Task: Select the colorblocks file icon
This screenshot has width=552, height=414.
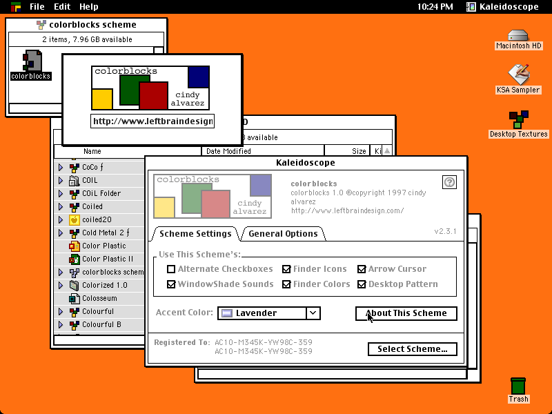Action: [x=31, y=61]
